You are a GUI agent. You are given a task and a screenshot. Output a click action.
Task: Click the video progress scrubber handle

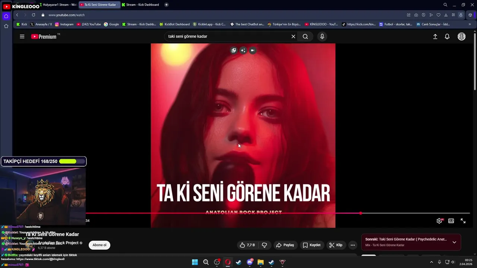(x=361, y=213)
